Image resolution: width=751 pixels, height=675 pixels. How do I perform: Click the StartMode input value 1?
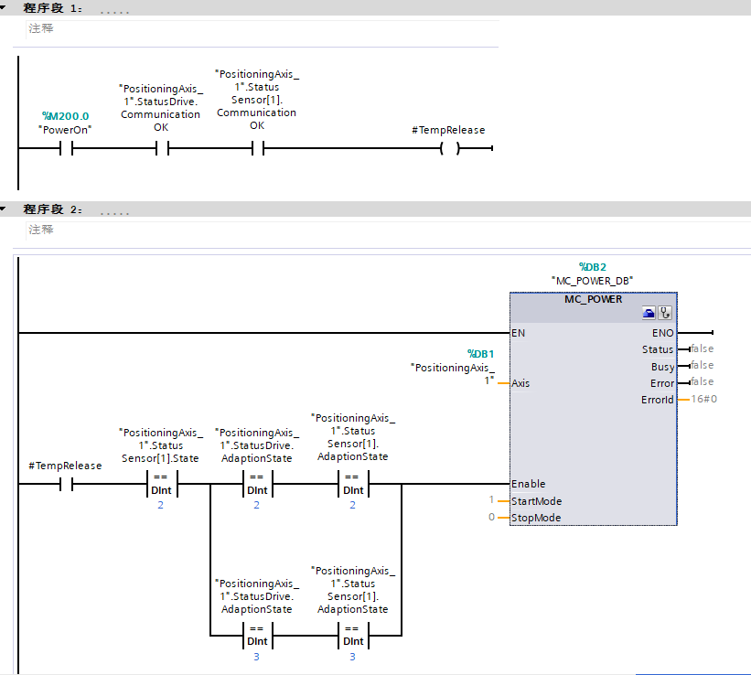[x=491, y=500]
